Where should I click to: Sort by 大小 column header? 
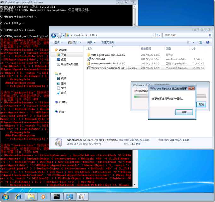tap(193, 48)
